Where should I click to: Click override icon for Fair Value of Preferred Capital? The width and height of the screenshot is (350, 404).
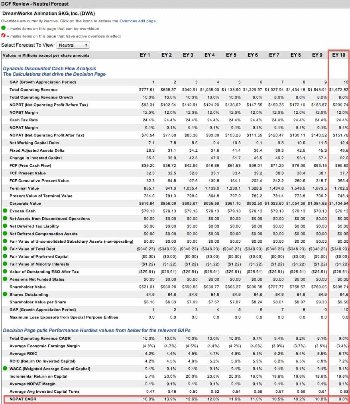tap(5, 256)
